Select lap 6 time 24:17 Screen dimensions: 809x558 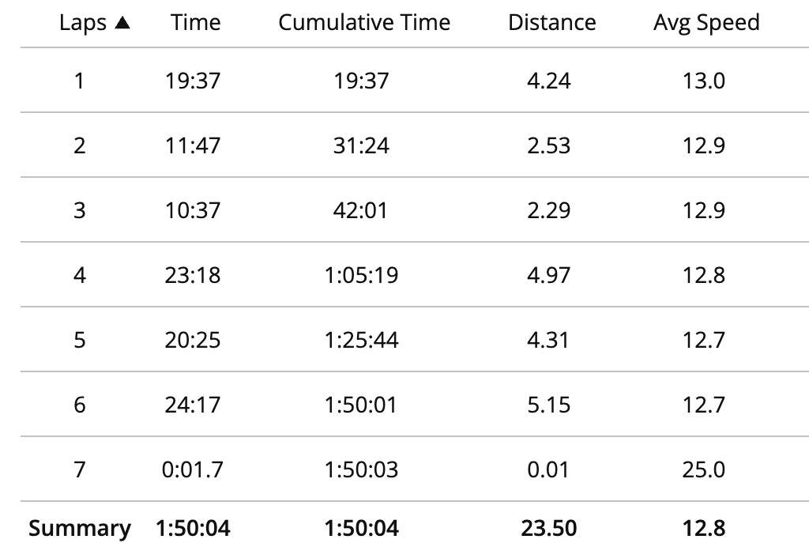pos(193,405)
